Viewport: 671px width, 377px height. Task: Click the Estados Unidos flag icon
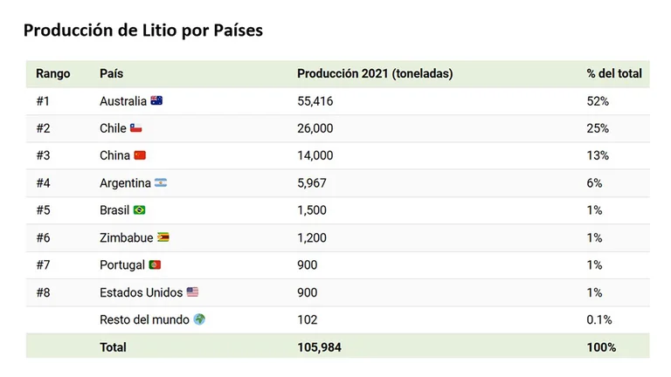pos(192,292)
